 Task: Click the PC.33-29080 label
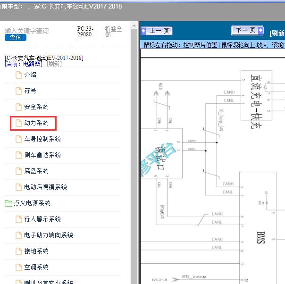point(85,32)
